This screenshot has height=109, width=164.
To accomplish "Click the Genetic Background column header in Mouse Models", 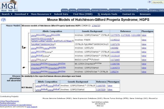I will tap(92, 31).
